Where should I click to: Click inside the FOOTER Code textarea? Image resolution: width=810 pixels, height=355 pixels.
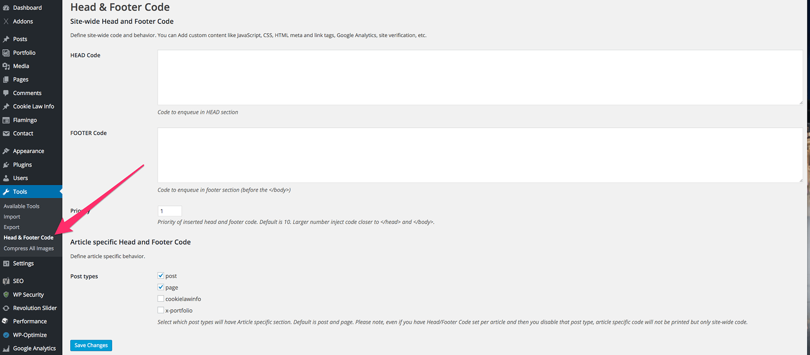tap(480, 155)
